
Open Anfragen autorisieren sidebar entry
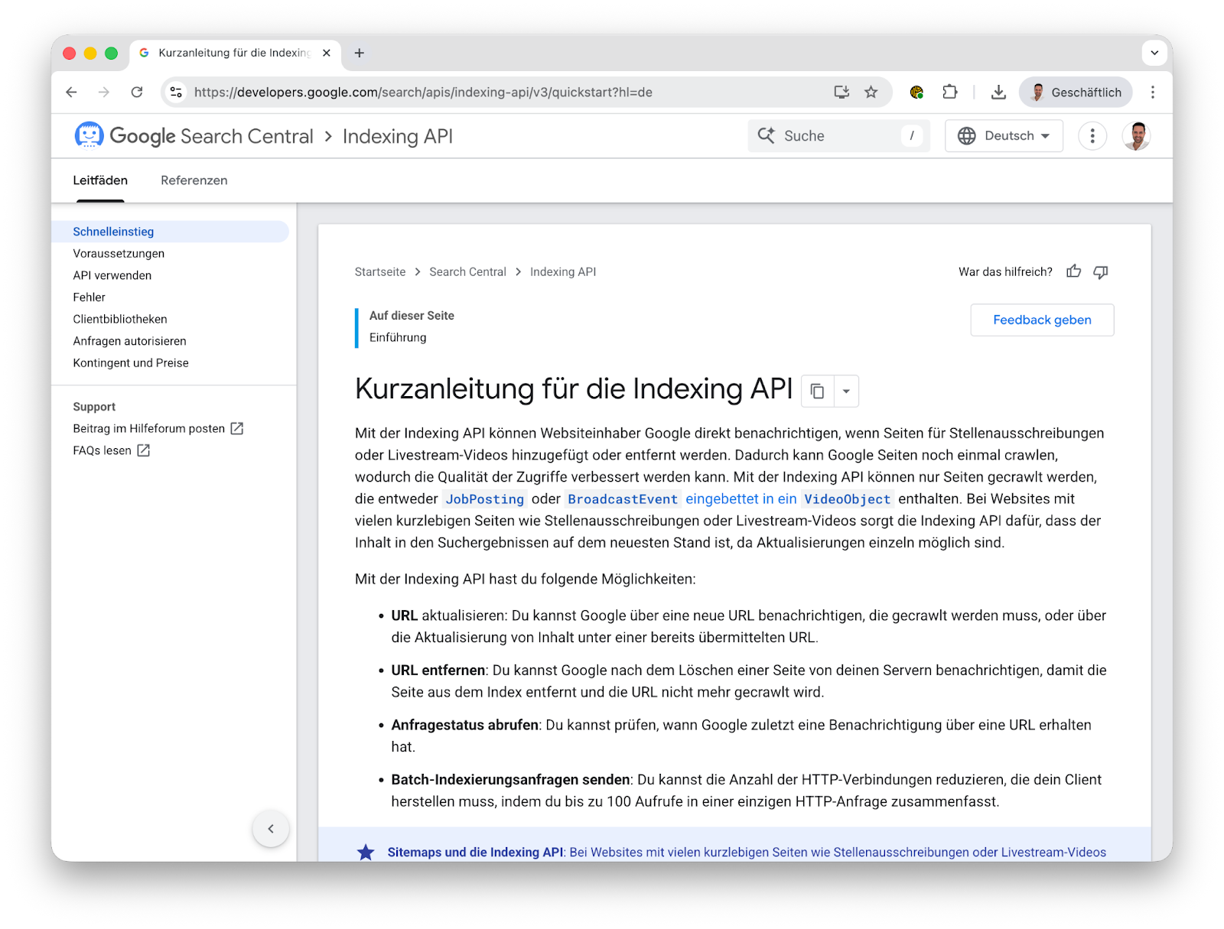pos(130,341)
